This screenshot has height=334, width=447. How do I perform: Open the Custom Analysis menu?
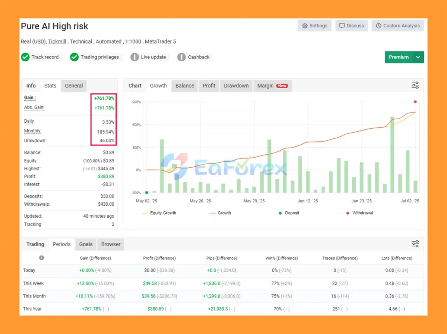397,26
